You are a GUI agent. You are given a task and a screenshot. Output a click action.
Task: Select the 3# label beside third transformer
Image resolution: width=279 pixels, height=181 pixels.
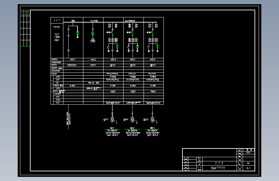146,119
